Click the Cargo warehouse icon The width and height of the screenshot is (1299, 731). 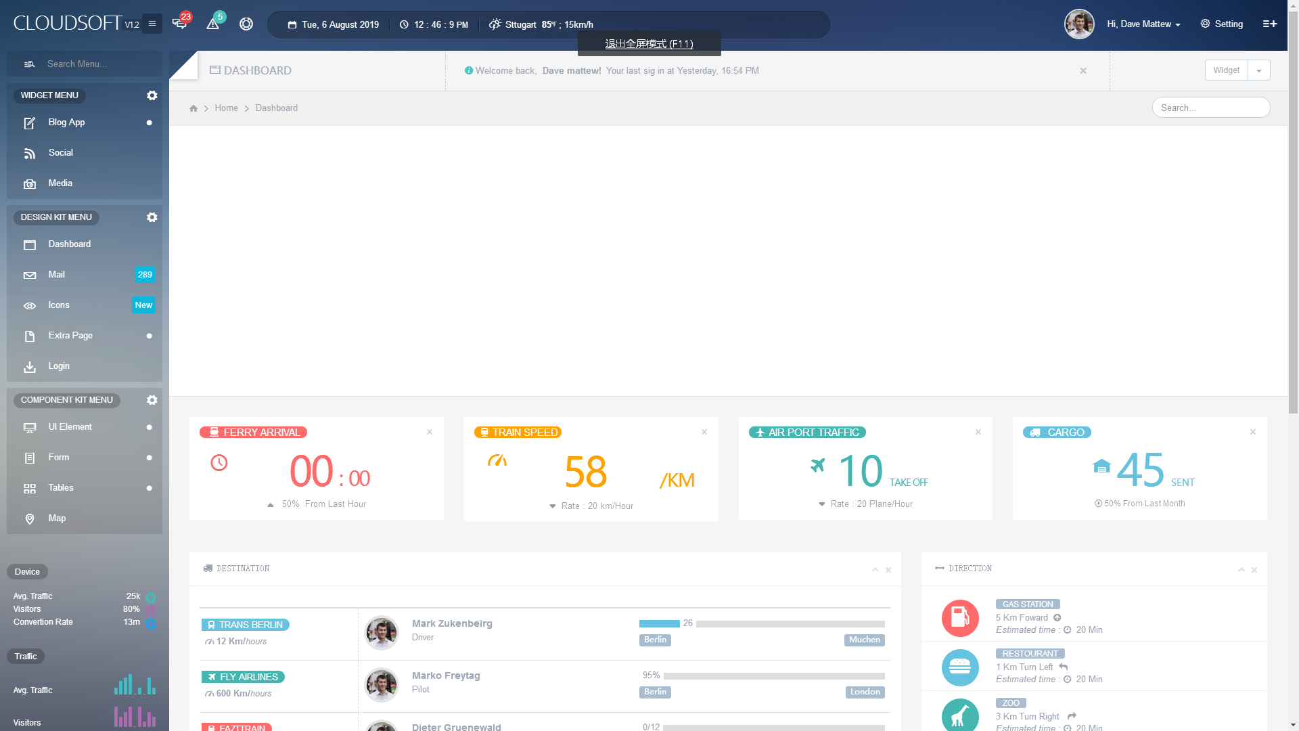coord(1101,466)
